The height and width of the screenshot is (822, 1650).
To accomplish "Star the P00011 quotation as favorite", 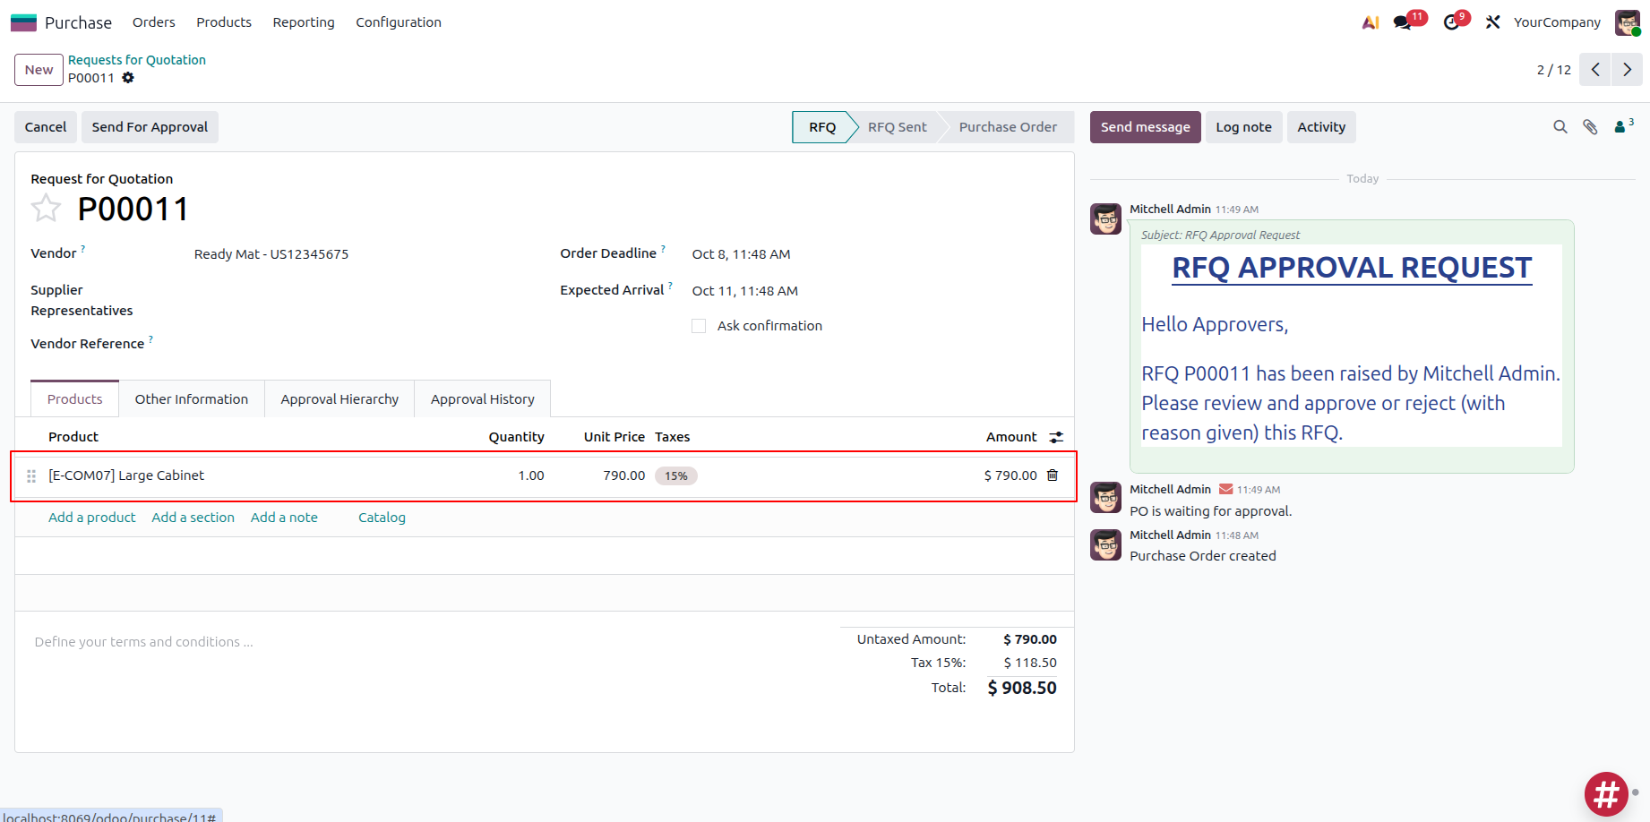I will (x=46, y=207).
